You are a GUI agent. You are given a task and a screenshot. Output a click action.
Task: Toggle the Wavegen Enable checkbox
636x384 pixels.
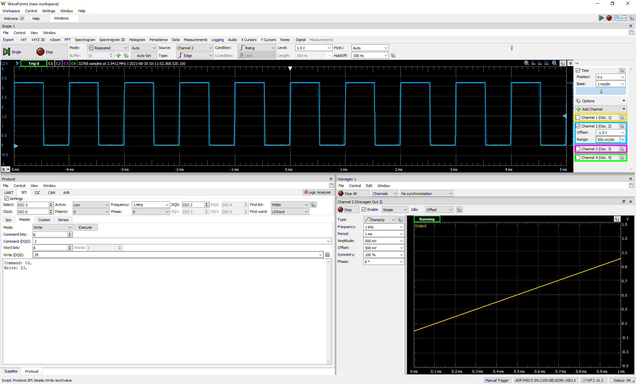coord(364,210)
